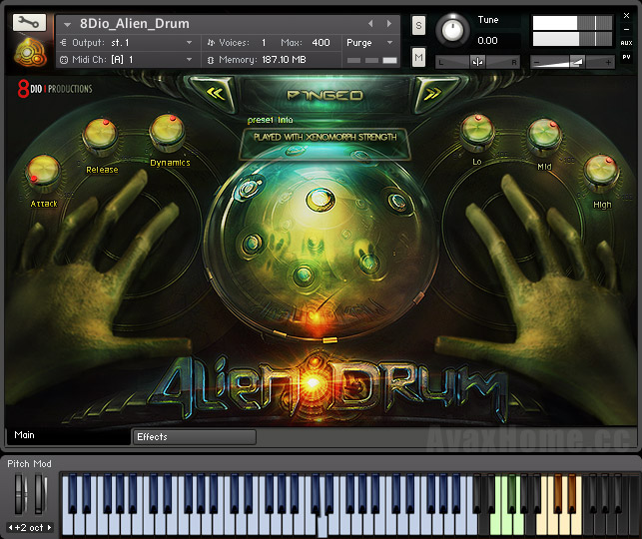Toggle Mute with the M button

click(418, 58)
